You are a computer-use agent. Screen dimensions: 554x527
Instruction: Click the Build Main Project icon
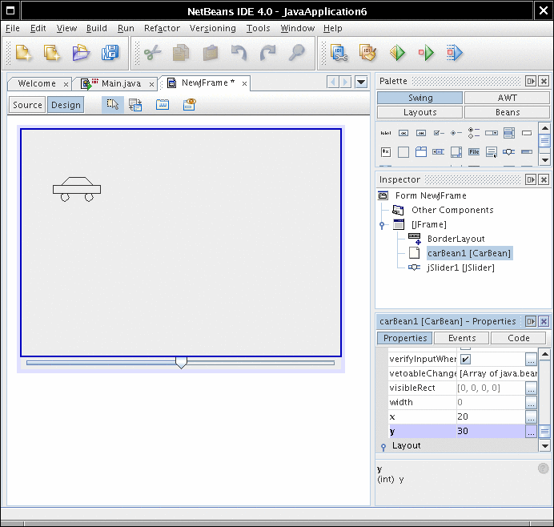tap(339, 53)
